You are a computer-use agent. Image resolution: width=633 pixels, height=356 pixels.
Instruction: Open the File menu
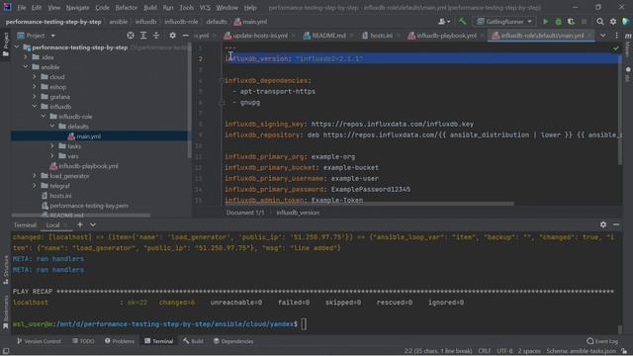[22, 8]
